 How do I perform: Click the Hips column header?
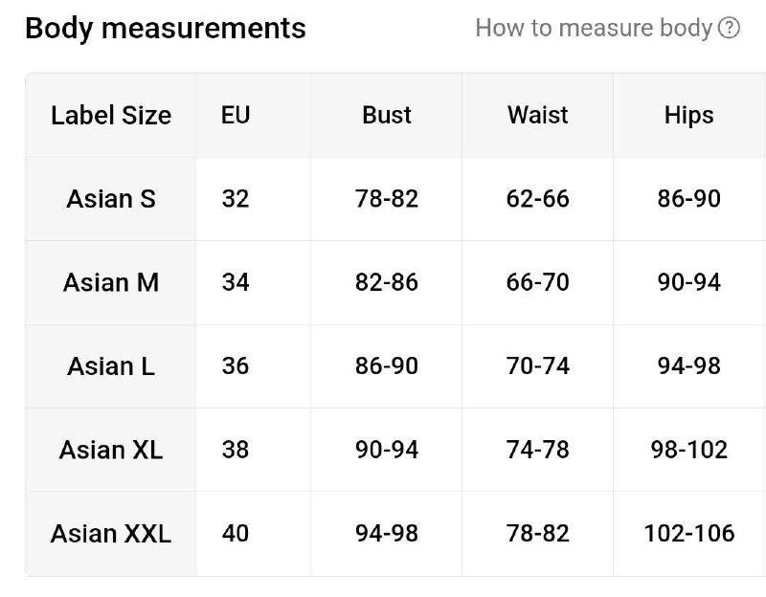click(688, 116)
